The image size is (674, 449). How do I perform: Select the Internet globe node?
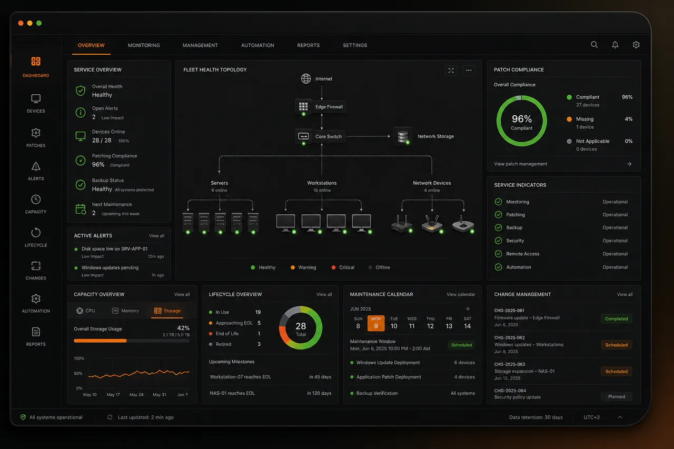pyautogui.click(x=306, y=79)
